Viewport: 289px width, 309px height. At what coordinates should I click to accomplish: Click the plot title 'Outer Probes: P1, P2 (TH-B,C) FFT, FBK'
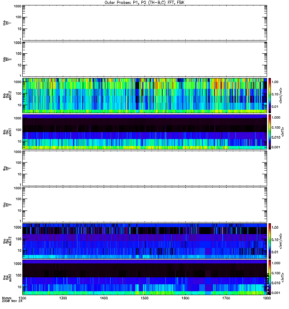pyautogui.click(x=144, y=3)
